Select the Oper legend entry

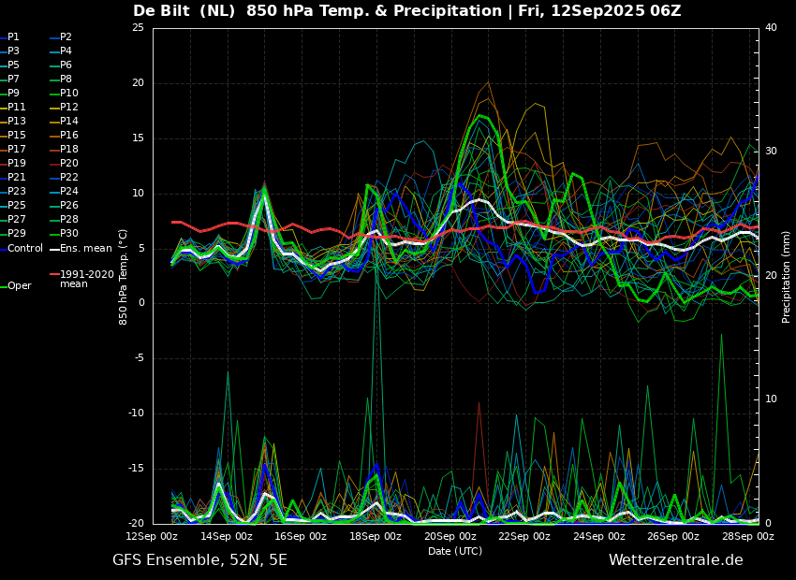[16, 286]
